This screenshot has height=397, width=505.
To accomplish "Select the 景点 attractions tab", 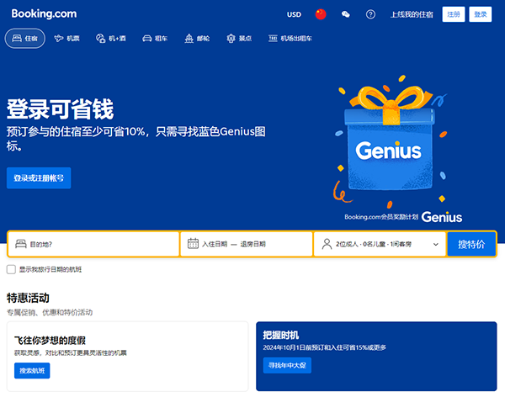I will pos(239,39).
